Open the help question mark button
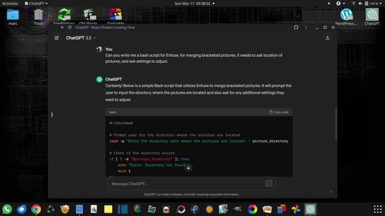This screenshot has height=216, width=385. (x=331, y=192)
